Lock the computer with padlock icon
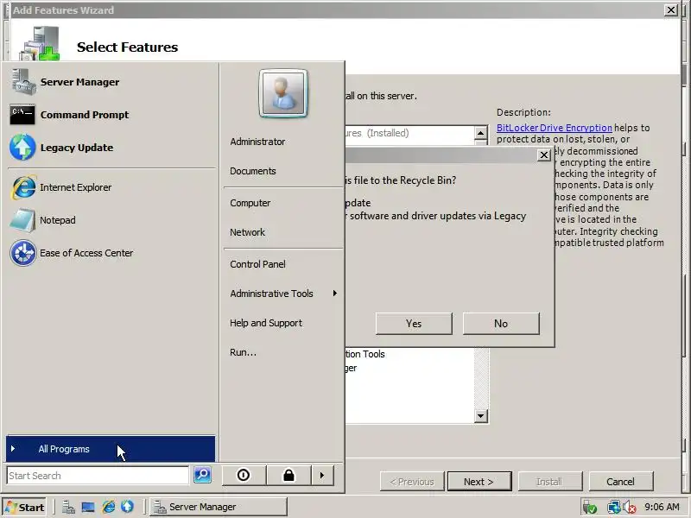The image size is (691, 518). 288,476
